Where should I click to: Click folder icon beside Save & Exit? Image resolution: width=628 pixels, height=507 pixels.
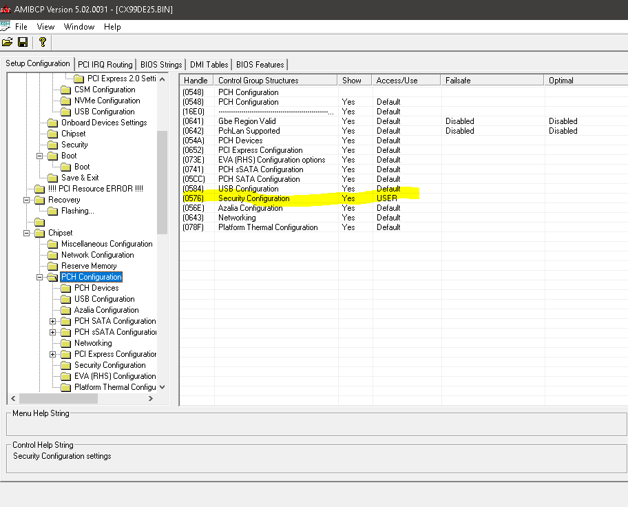[52, 178]
